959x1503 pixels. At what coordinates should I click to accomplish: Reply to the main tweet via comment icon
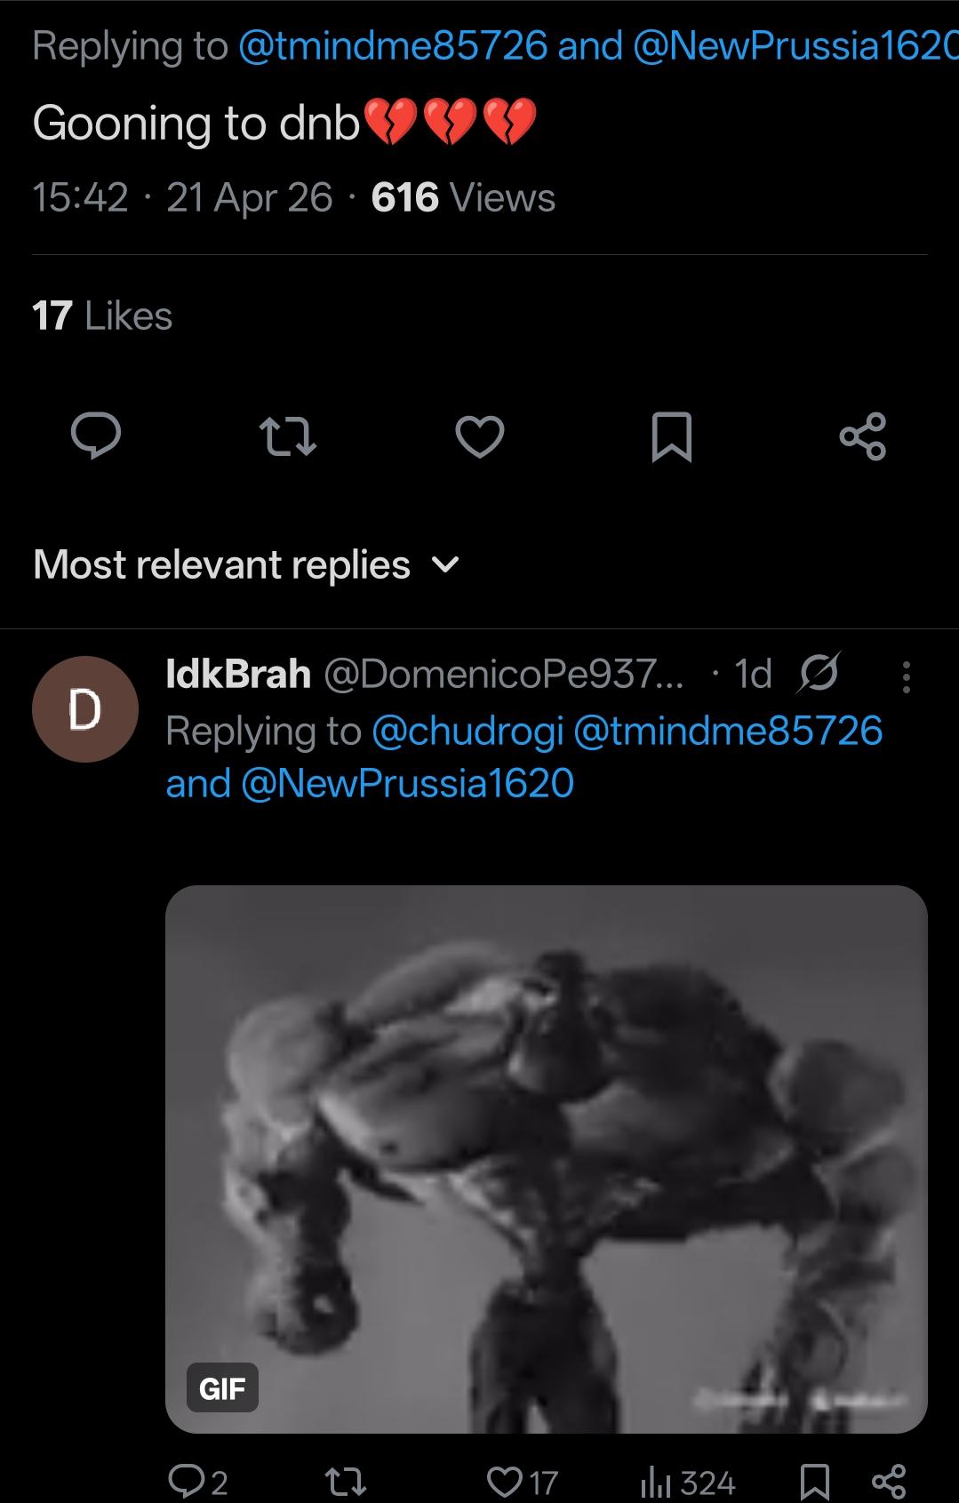[96, 436]
